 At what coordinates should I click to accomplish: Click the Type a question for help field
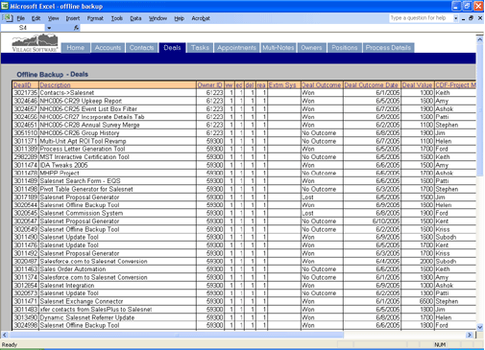coord(421,18)
